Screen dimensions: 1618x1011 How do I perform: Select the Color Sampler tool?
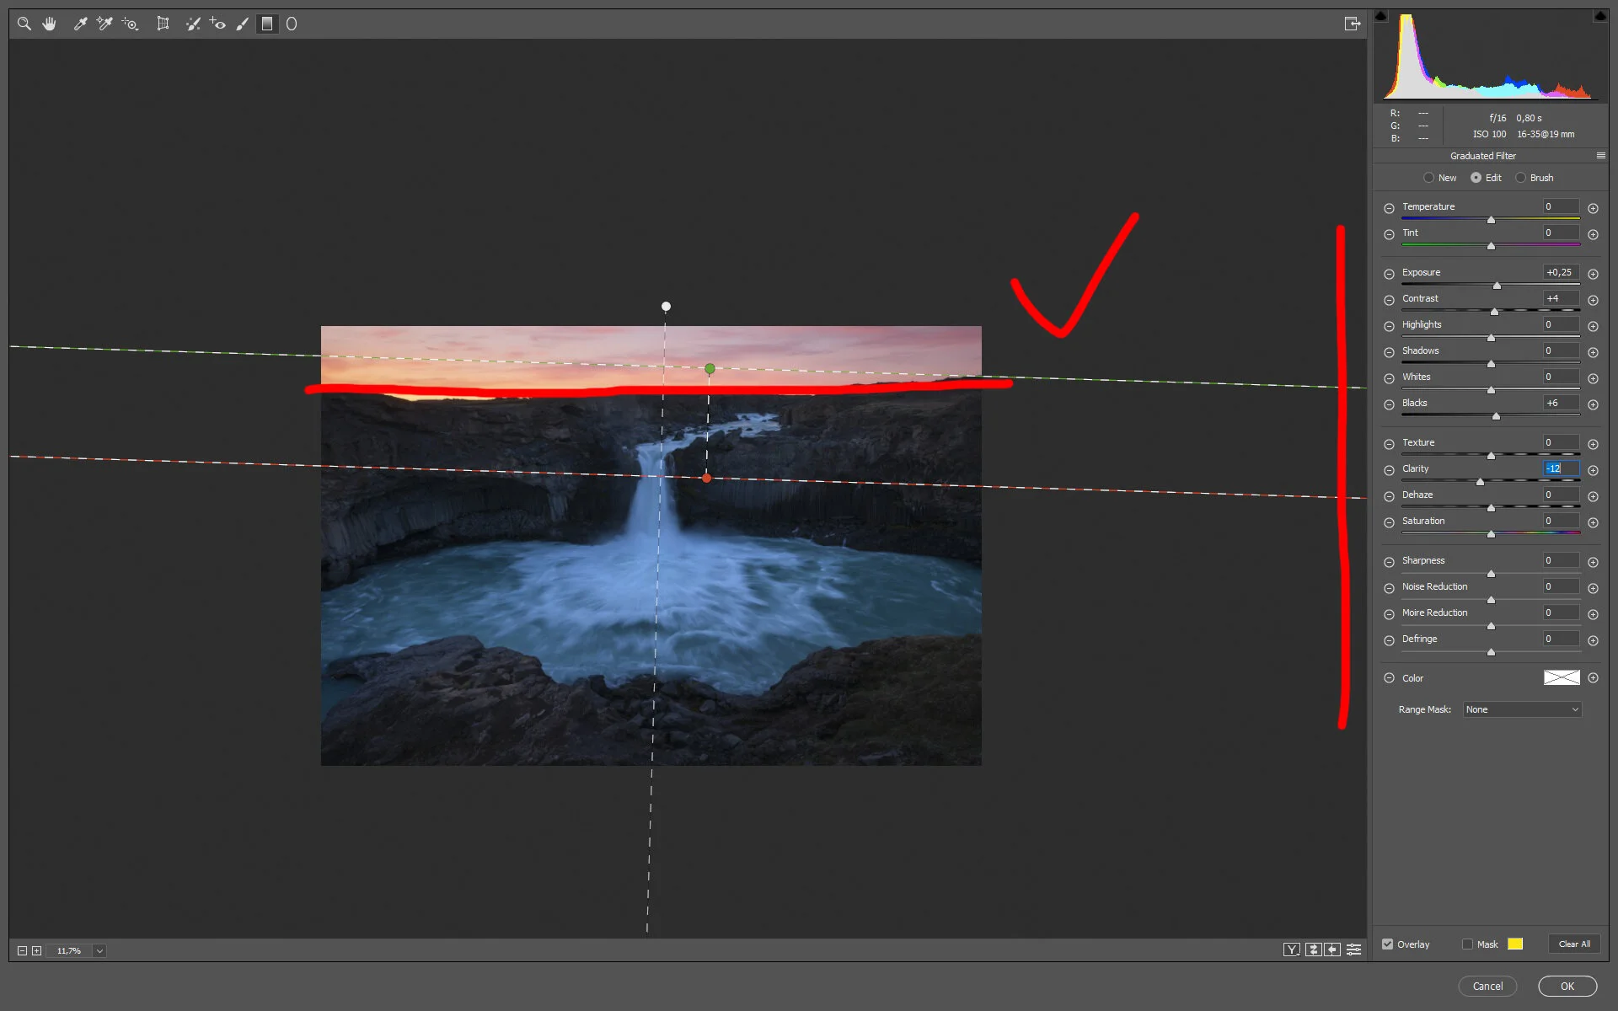click(104, 24)
